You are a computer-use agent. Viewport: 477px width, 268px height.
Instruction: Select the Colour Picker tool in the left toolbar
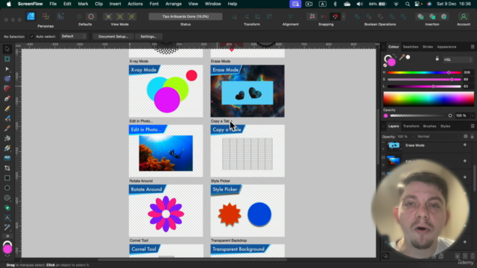click(7, 227)
